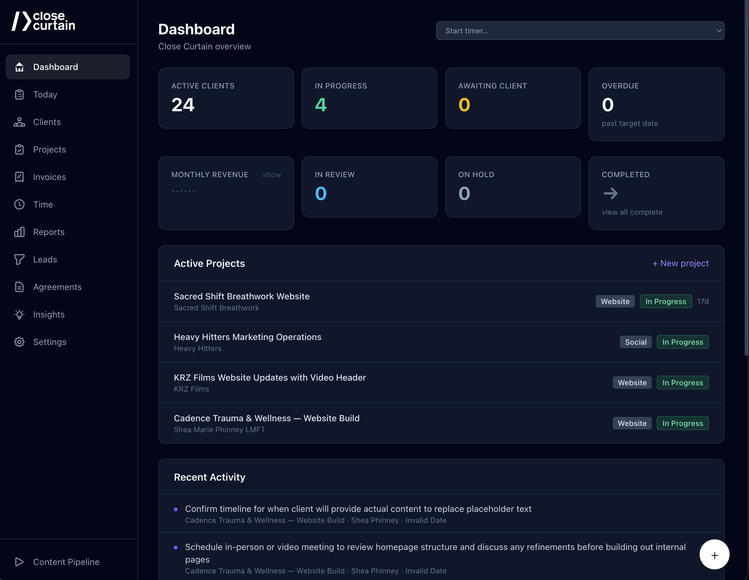Click the On Hold stat card
Viewport: 749px width, 580px height.
click(x=513, y=187)
